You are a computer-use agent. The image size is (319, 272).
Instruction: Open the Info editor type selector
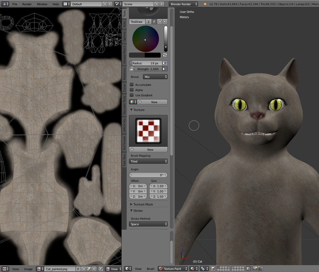pyautogui.click(x=5, y=4)
